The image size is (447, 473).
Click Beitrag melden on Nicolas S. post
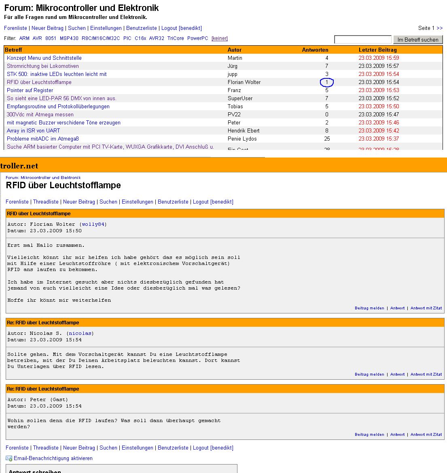[369, 374]
